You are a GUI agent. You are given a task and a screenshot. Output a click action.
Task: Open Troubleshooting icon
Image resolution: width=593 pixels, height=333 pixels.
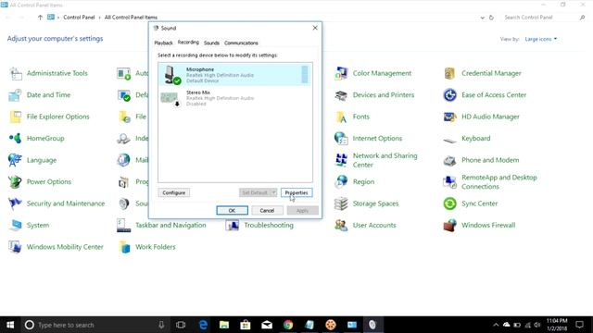[x=233, y=225]
